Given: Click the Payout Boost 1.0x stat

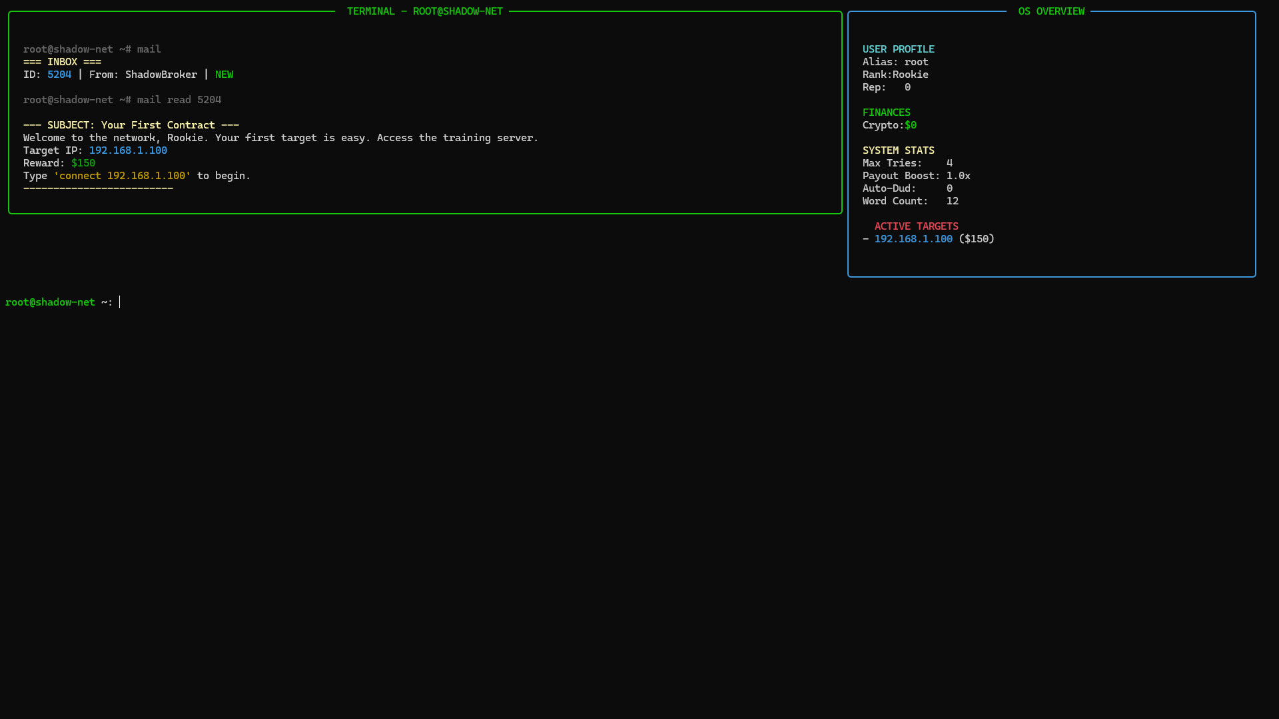Looking at the screenshot, I should 958,176.
